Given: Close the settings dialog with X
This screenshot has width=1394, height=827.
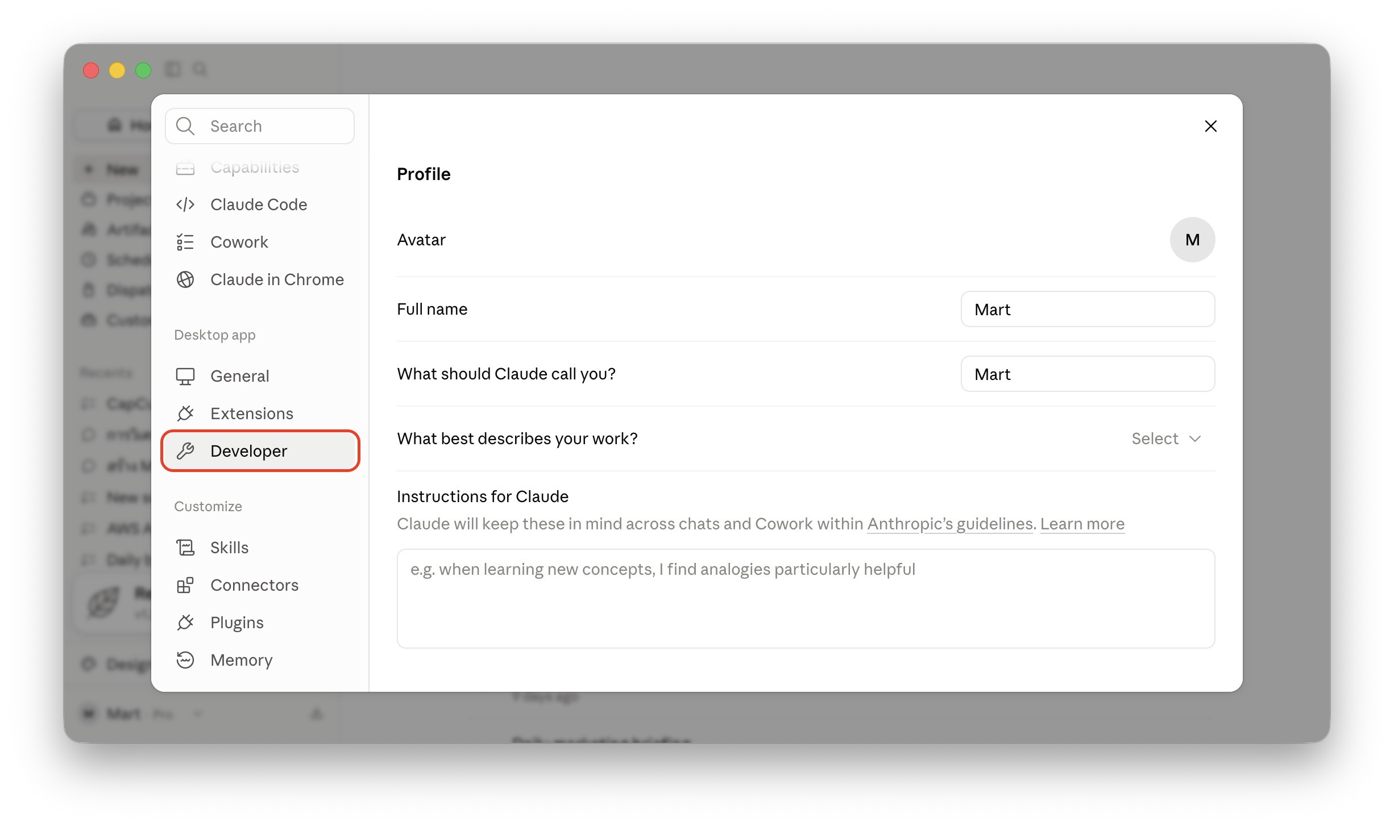Looking at the screenshot, I should coord(1211,126).
